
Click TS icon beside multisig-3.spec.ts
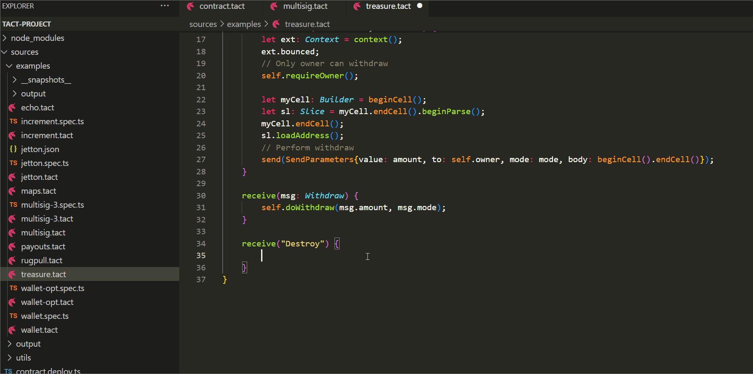click(13, 205)
